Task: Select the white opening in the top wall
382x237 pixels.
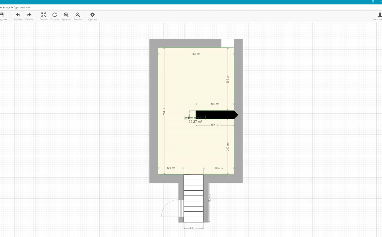Action: tap(228, 43)
